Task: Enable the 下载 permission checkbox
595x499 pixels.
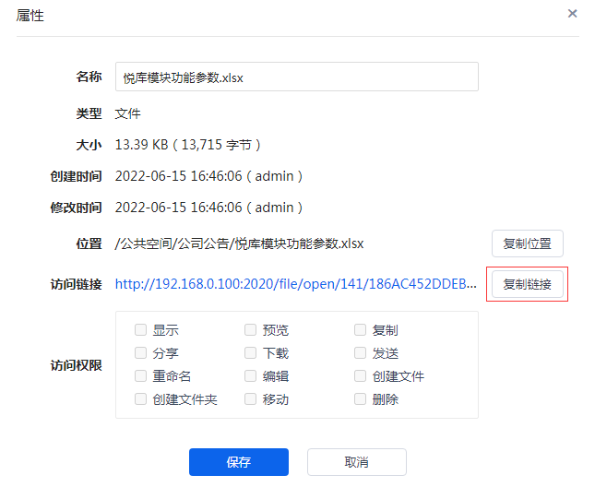Action: tap(251, 353)
